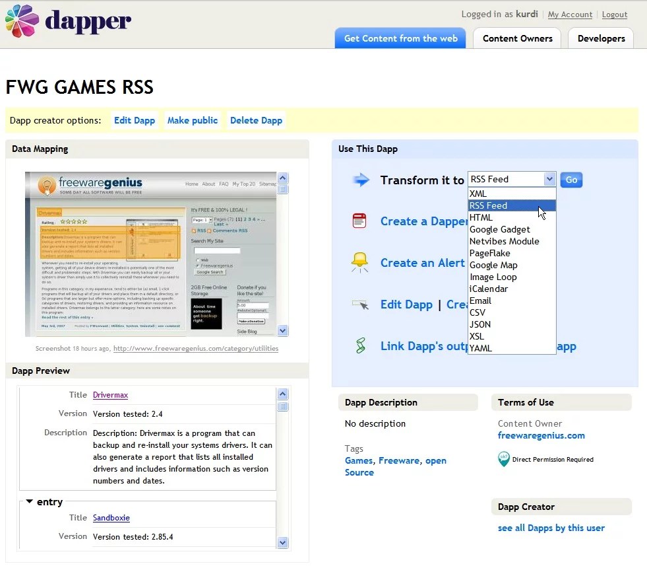Click the yellow bell Alert icon
The height and width of the screenshot is (572, 647).
pos(359,262)
